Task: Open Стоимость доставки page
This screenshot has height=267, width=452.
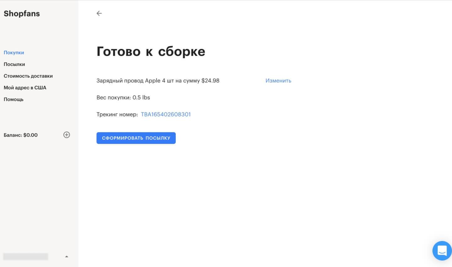Action: (x=28, y=76)
